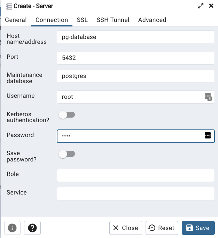Screen dimensions: 218x238
Task: Click the Close button
Action: point(126,228)
